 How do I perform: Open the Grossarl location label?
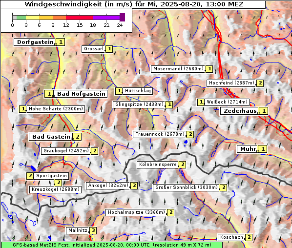click(x=93, y=49)
